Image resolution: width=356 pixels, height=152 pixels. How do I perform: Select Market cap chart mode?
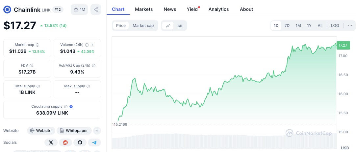[143, 26]
